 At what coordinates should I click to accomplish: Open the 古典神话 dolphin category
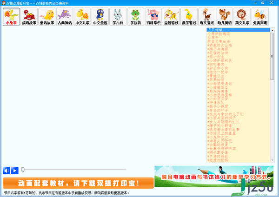tap(65, 17)
